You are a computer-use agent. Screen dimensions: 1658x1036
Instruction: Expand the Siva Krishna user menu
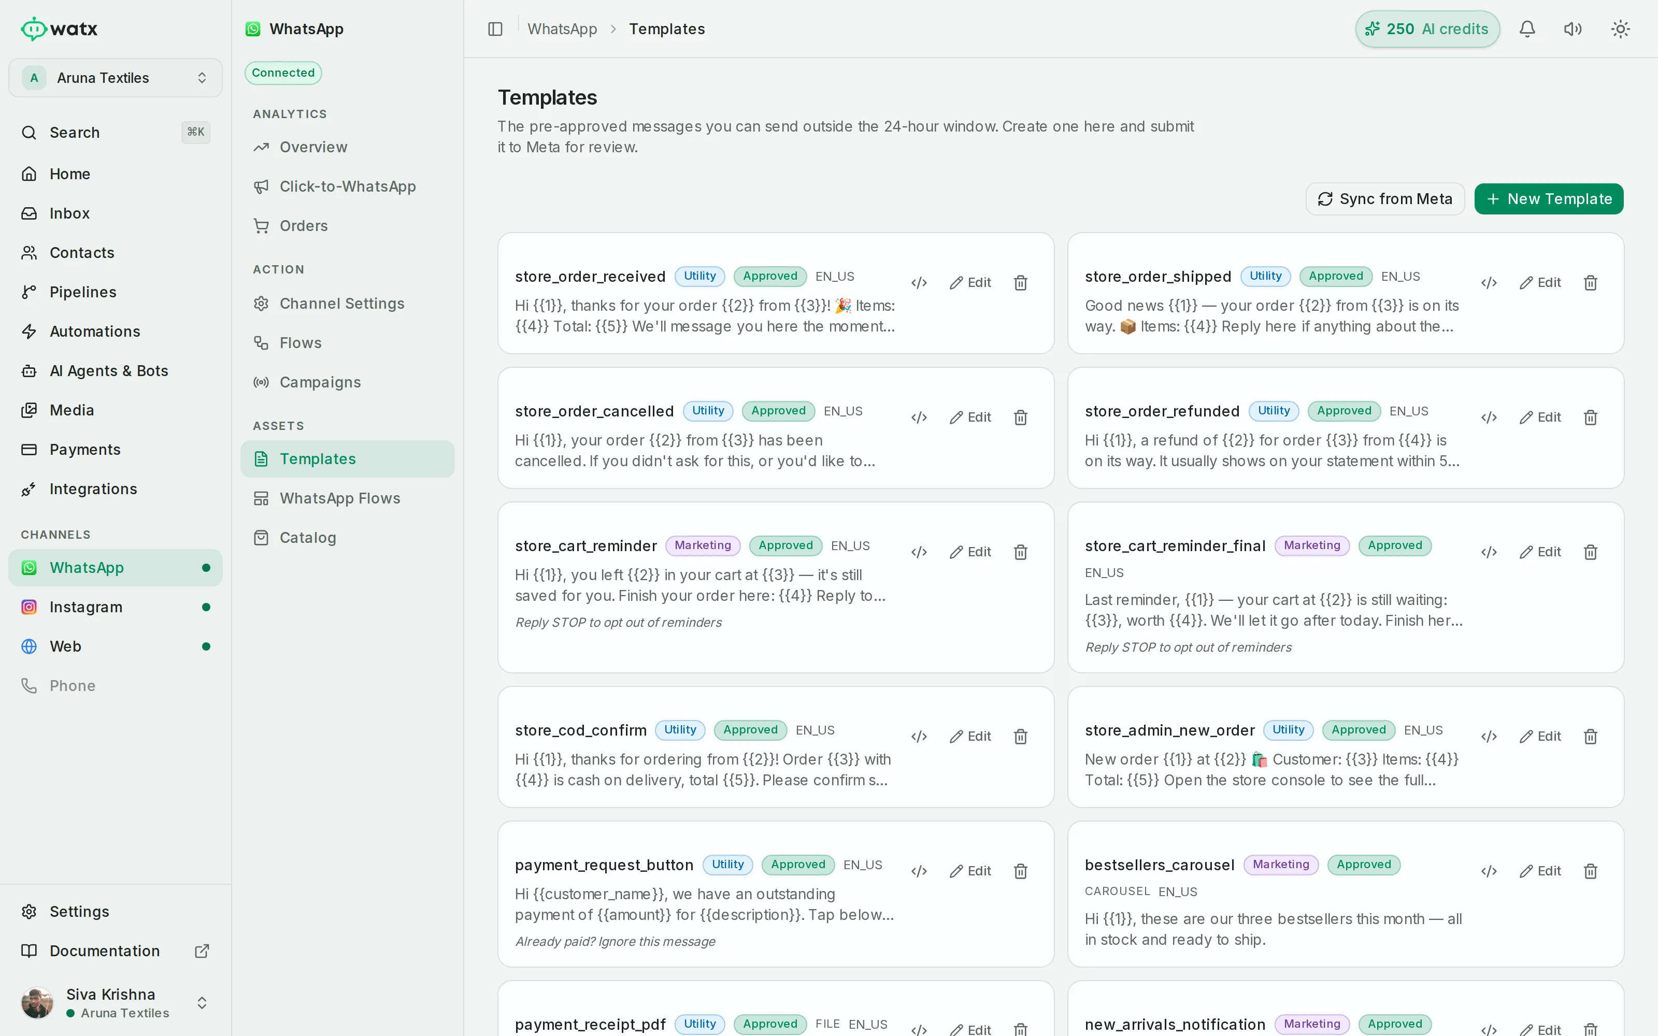pos(115,1002)
